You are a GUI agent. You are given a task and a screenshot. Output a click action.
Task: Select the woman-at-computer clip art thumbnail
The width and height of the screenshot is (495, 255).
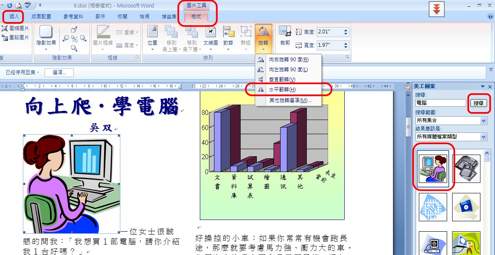tap(433, 168)
